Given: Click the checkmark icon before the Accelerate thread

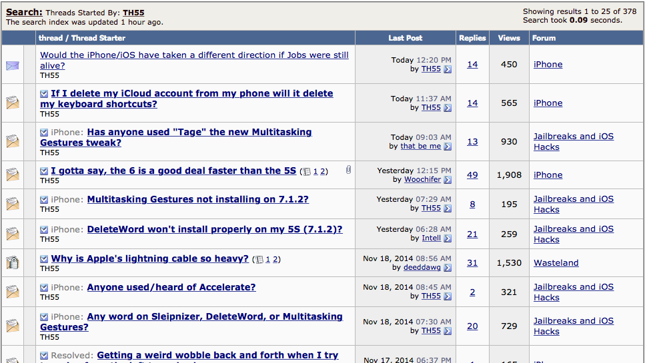Looking at the screenshot, I should [44, 288].
